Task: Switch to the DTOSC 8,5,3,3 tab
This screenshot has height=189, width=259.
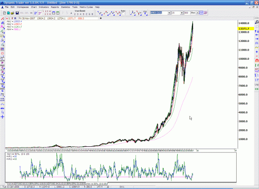Action: click(31, 184)
